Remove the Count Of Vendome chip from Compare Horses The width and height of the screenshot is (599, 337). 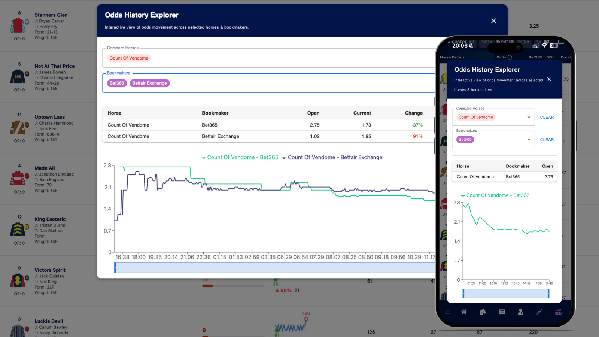click(x=129, y=58)
